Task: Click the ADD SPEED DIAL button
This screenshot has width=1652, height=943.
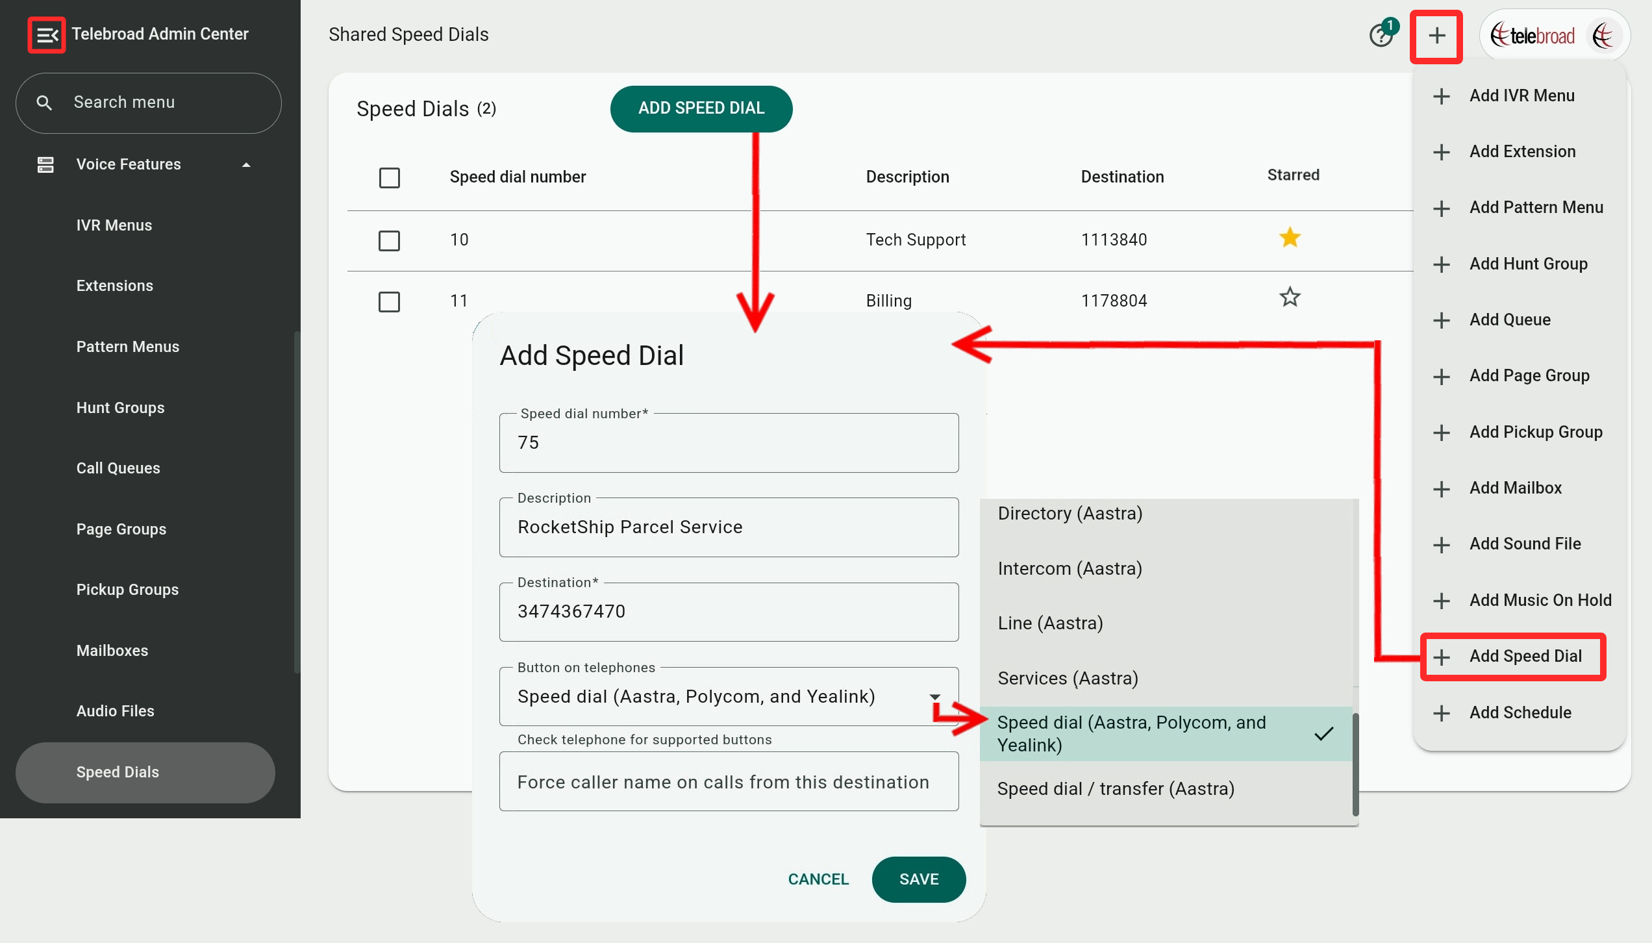Action: [701, 108]
